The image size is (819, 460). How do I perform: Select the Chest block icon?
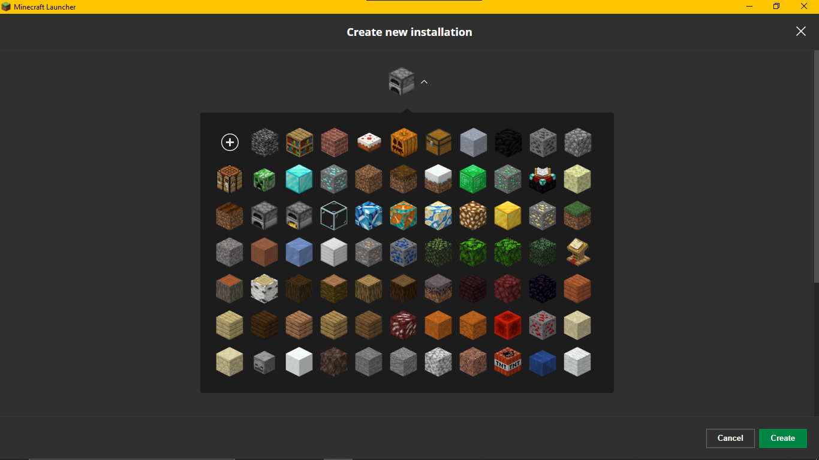438,143
